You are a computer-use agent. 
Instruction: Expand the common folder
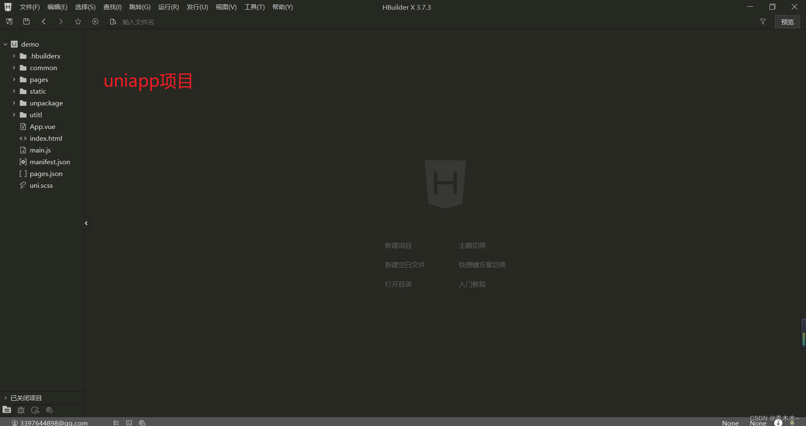coord(14,68)
